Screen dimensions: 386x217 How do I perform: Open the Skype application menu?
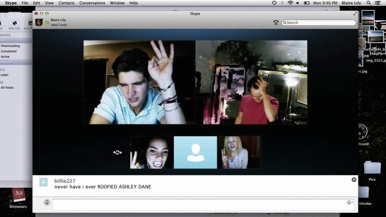[11, 3]
